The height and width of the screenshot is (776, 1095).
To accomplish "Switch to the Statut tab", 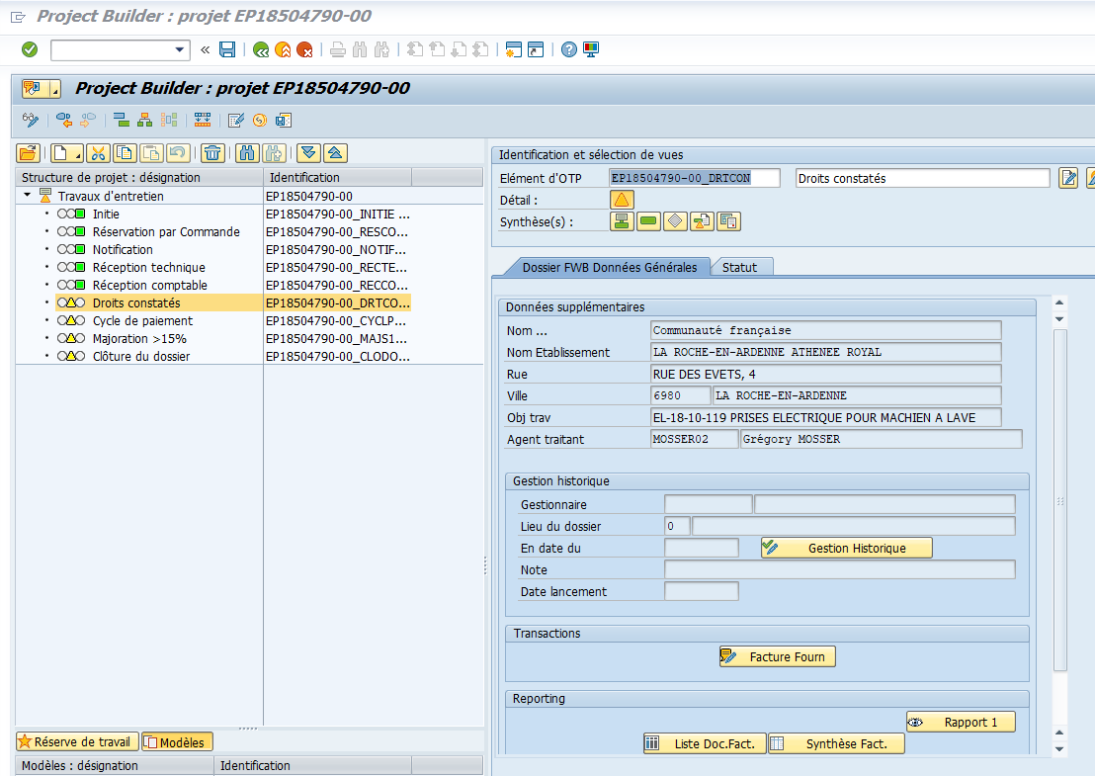I will point(739,268).
